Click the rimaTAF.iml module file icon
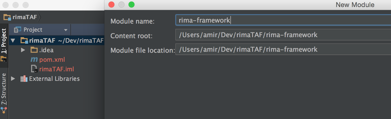 click(34, 69)
